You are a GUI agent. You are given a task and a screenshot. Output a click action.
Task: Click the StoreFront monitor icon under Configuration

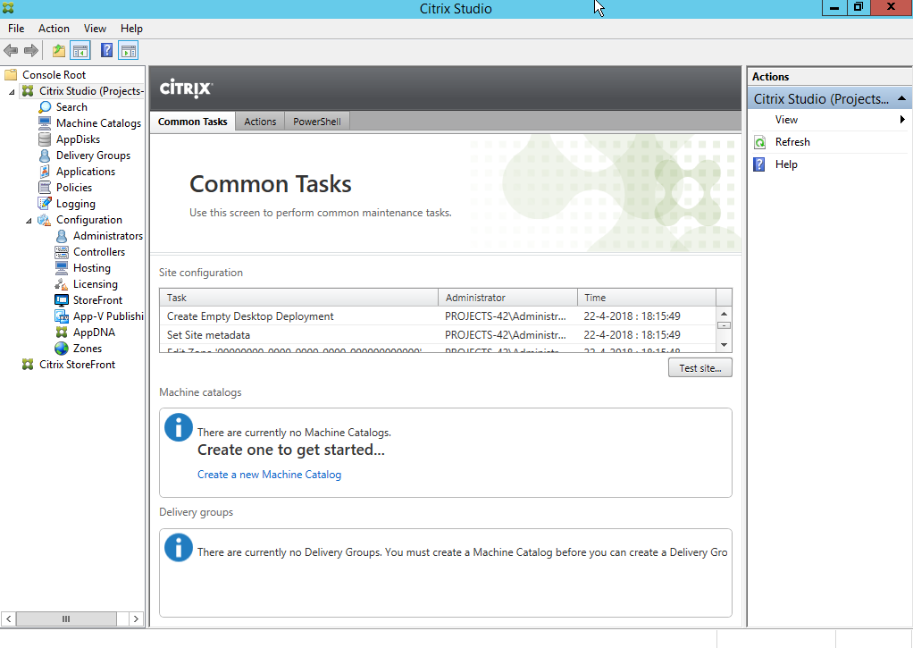pos(61,300)
